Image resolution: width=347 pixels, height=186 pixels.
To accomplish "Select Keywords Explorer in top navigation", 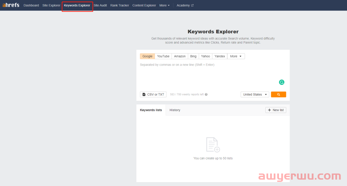I will (x=77, y=5).
